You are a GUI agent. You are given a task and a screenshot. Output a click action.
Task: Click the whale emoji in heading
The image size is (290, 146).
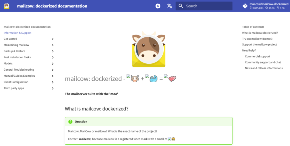click(153, 79)
